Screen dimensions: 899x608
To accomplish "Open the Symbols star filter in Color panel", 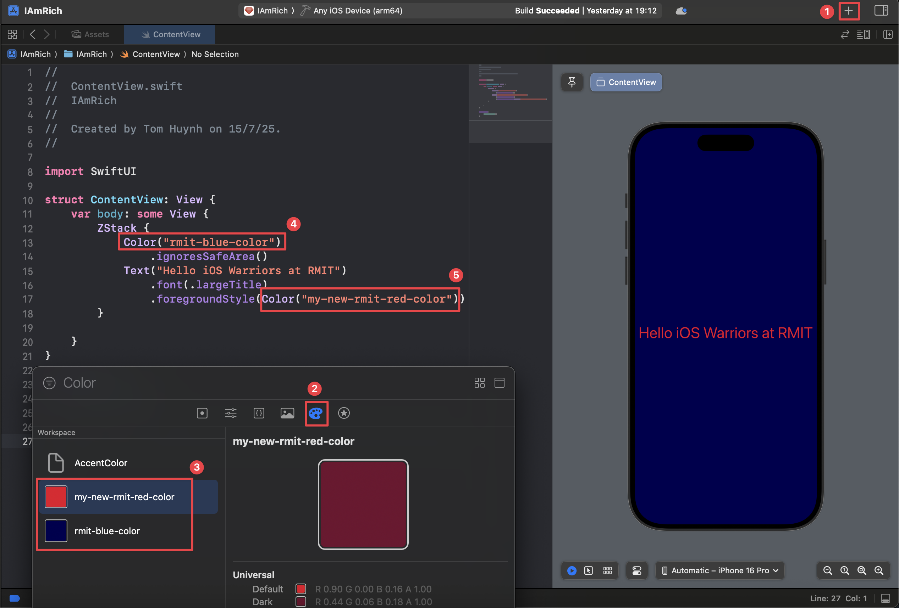I will (x=344, y=413).
